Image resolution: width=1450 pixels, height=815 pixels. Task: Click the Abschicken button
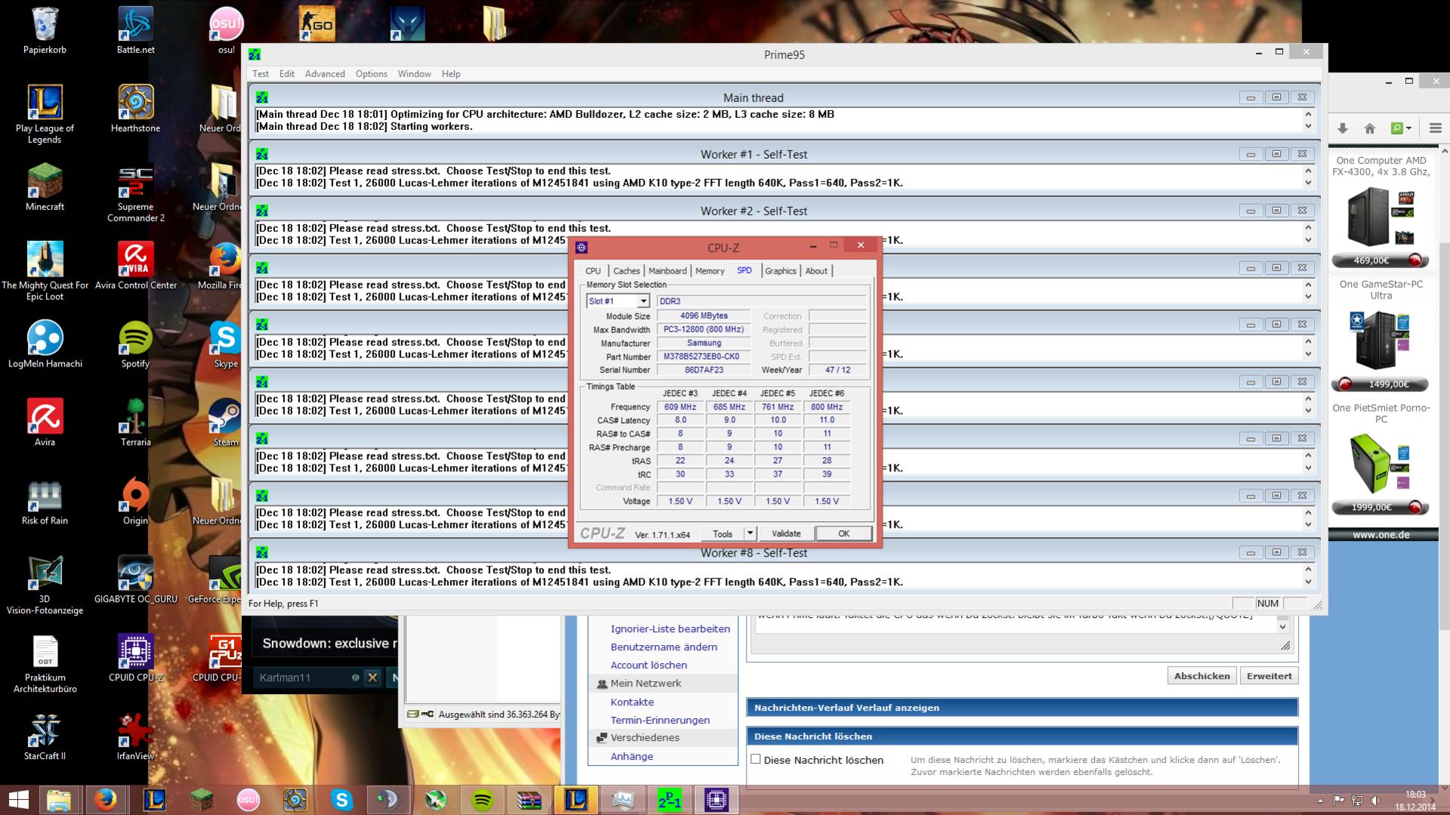[x=1201, y=676]
